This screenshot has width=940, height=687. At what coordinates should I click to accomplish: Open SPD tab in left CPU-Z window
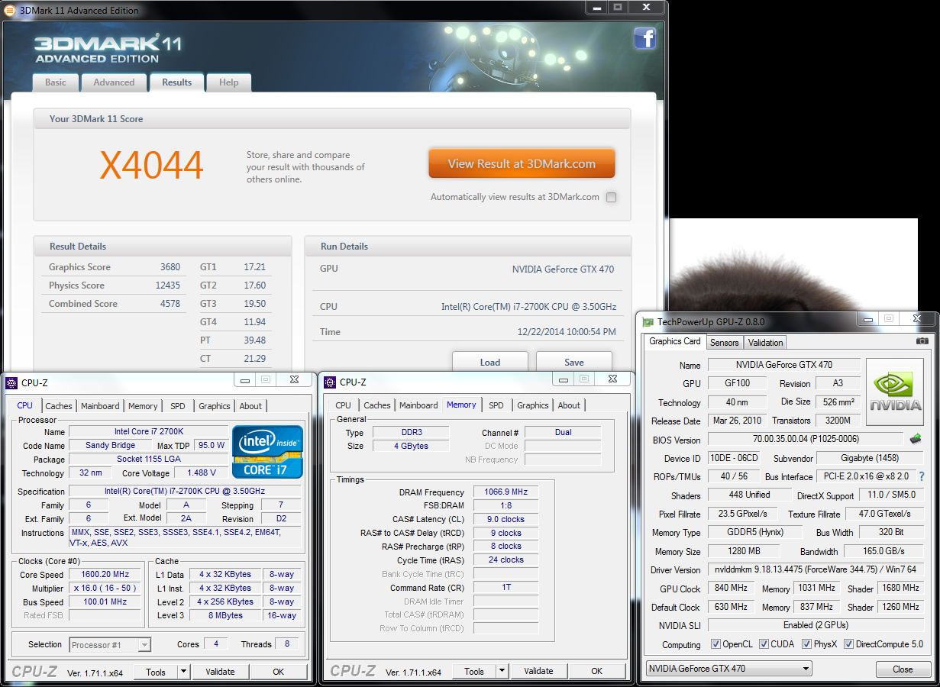178,406
